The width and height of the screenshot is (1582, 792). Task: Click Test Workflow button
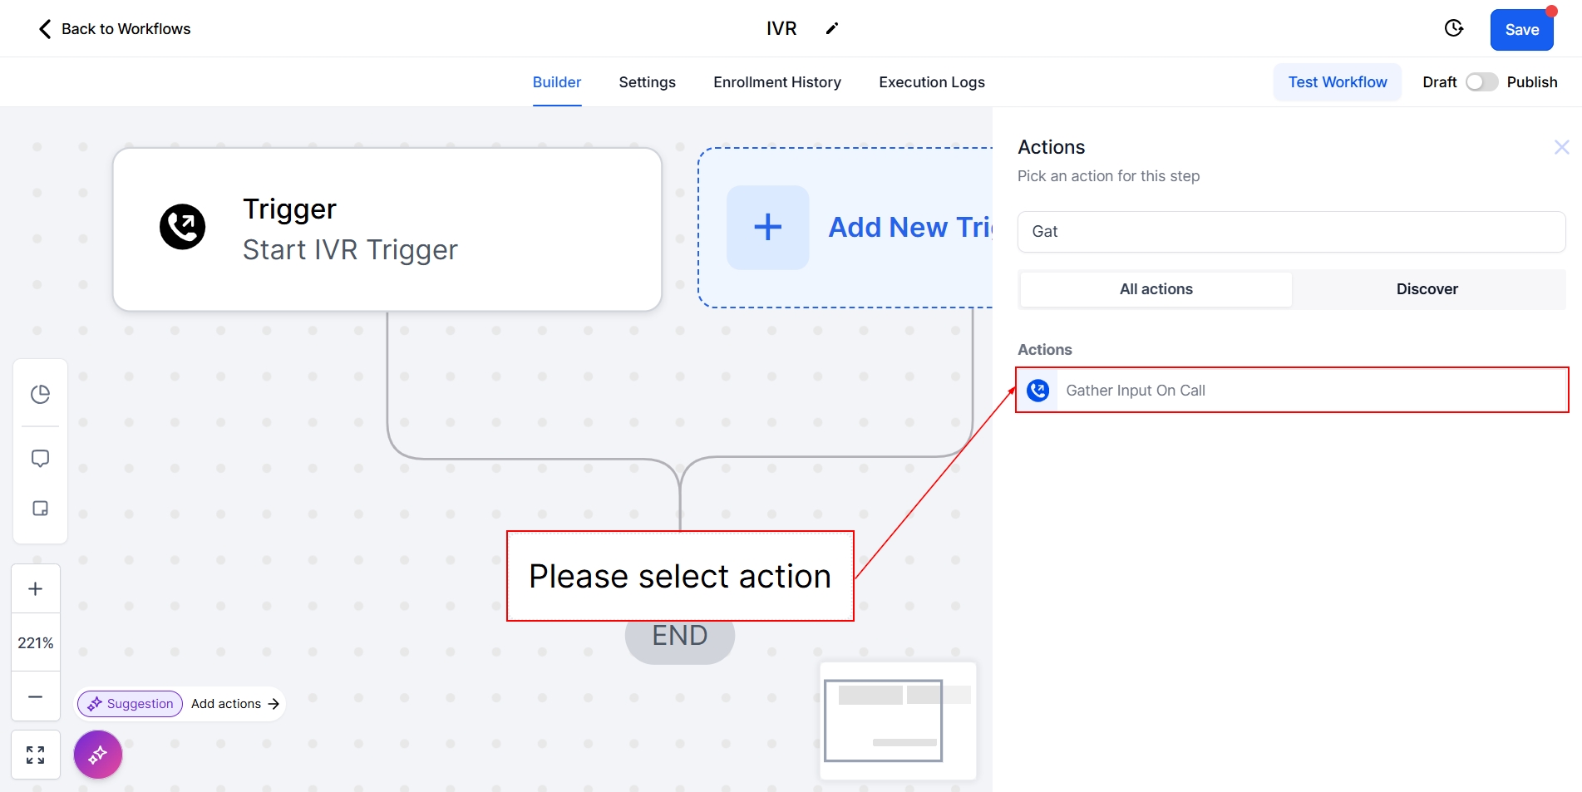click(1337, 82)
